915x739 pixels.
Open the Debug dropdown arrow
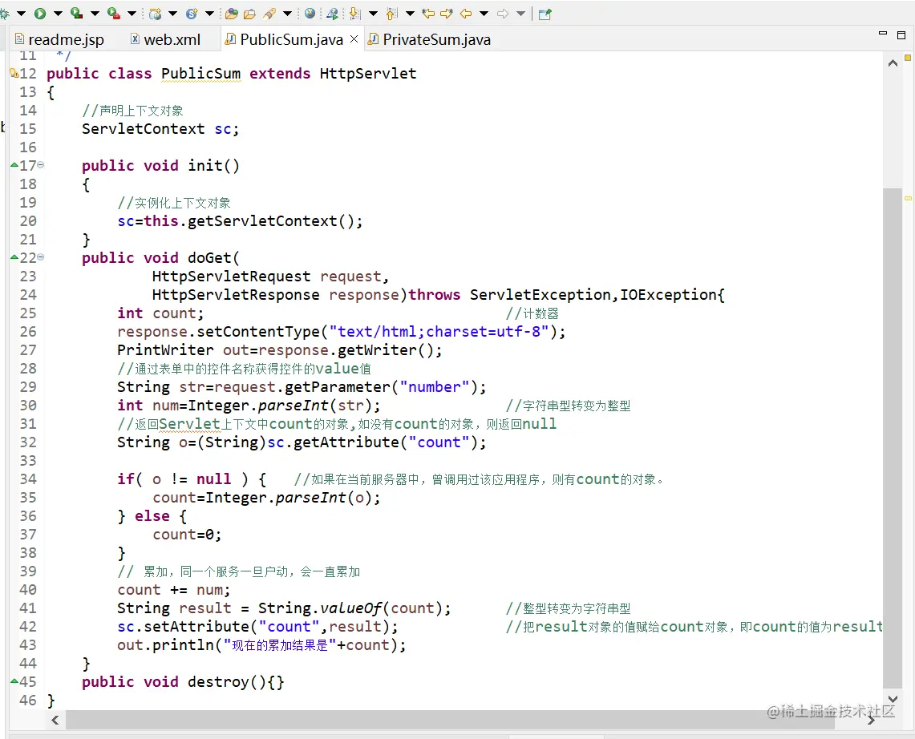[22, 14]
